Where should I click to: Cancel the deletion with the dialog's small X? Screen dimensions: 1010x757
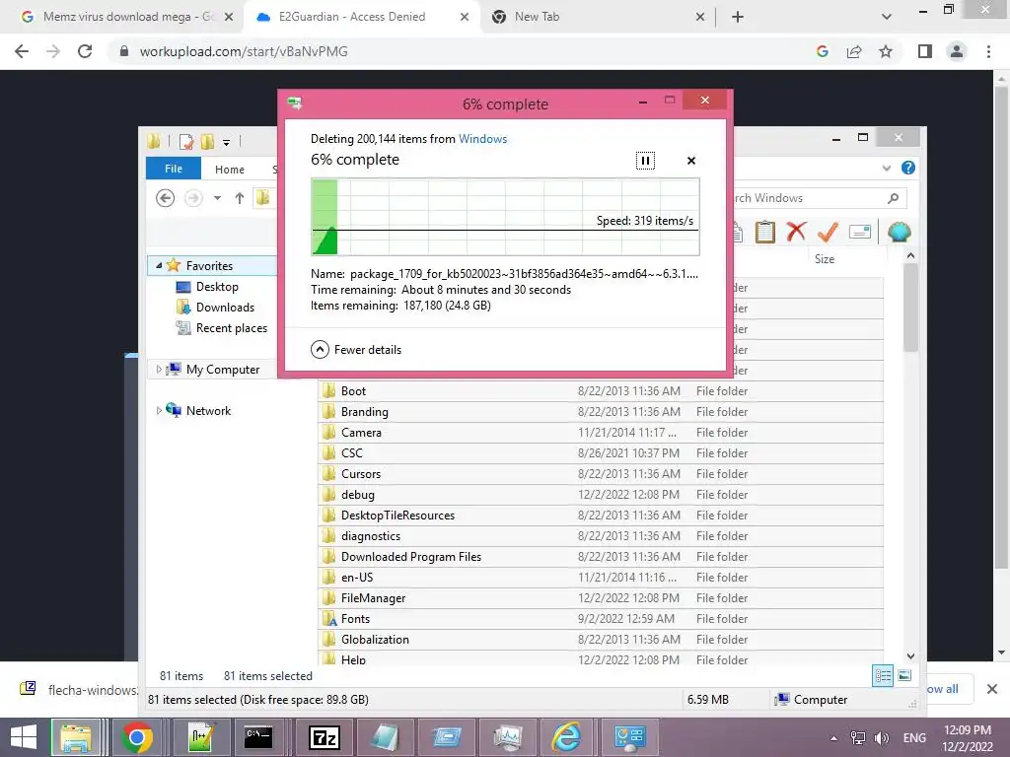691,161
